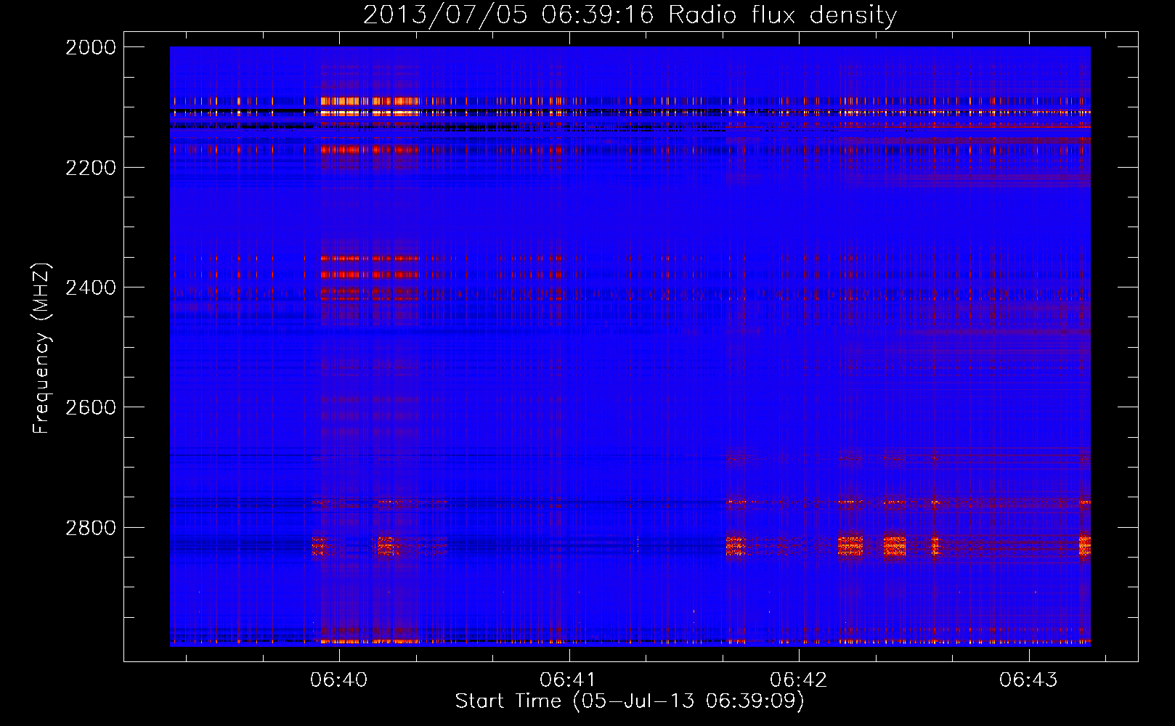1175x726 pixels.
Task: Select the 06:42 time axis label
Action: pos(799,680)
